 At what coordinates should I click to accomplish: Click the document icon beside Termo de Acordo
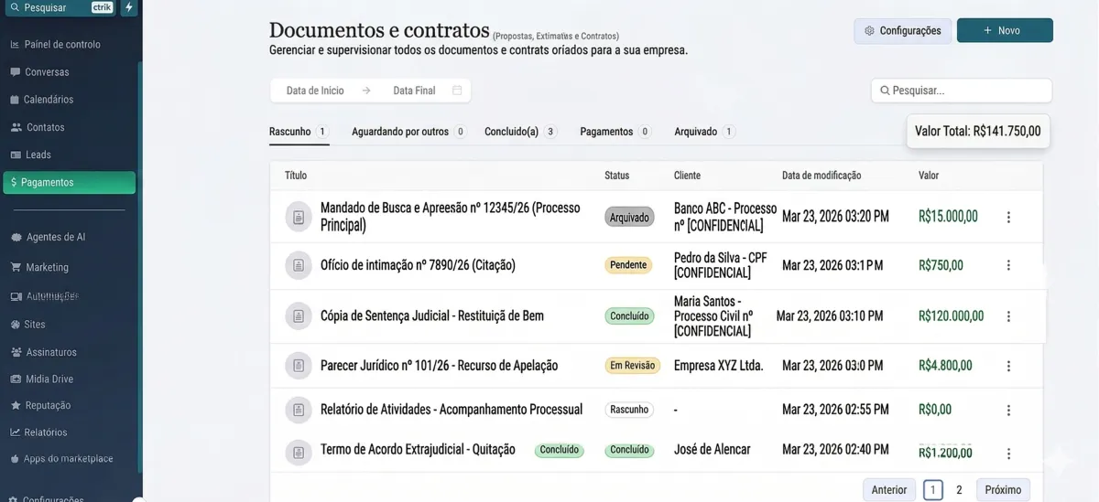coord(299,453)
